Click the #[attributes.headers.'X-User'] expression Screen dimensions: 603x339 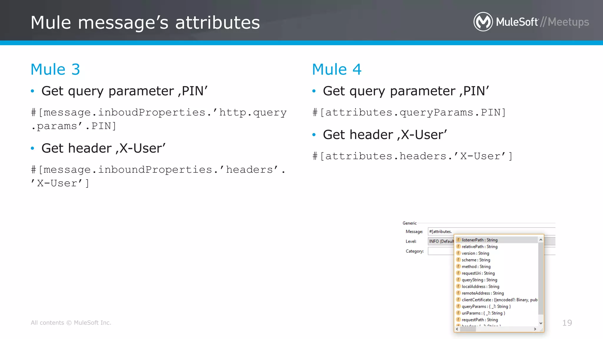point(412,156)
